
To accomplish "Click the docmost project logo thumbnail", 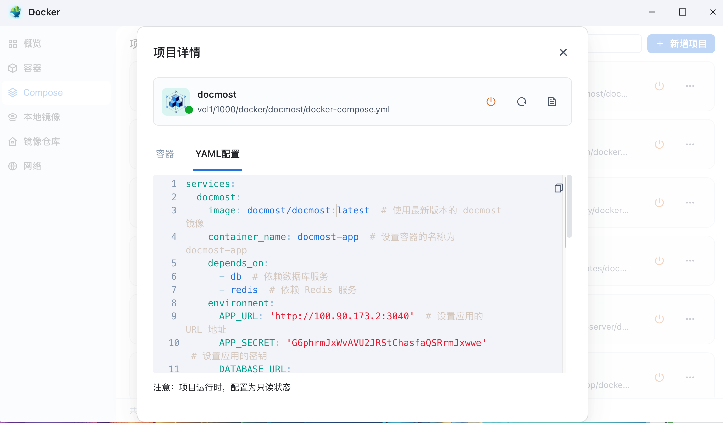I will tap(176, 102).
